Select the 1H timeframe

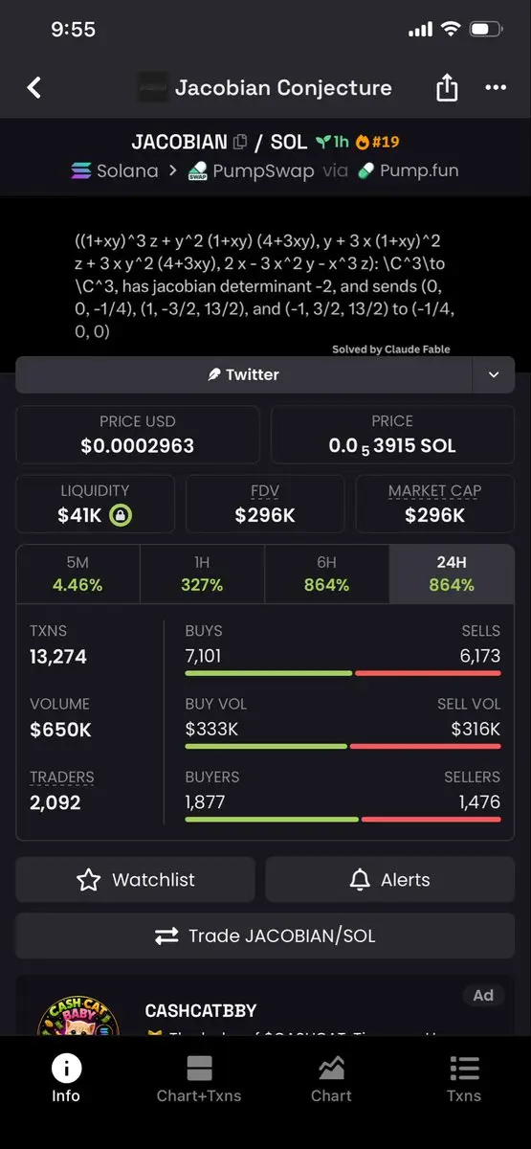(x=202, y=574)
